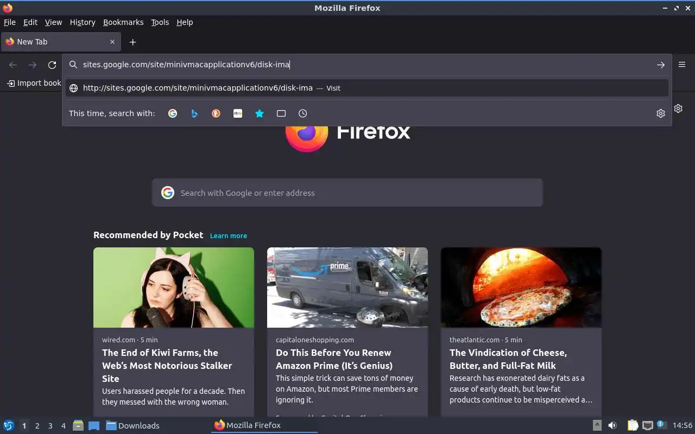Search with DuckDuckGo one-off icon
This screenshot has width=695, height=434.
(x=216, y=113)
